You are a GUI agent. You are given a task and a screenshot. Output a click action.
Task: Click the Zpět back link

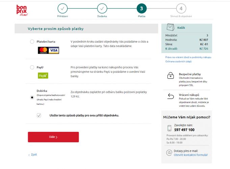[33, 154]
